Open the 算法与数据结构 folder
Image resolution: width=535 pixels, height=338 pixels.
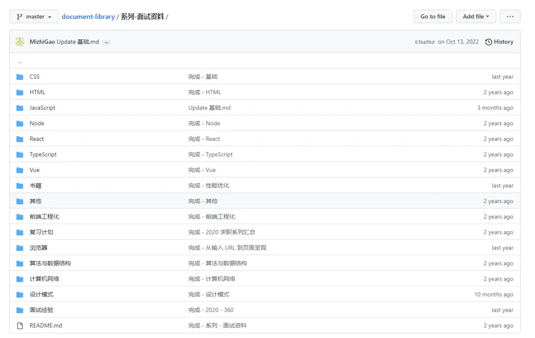[x=50, y=263]
